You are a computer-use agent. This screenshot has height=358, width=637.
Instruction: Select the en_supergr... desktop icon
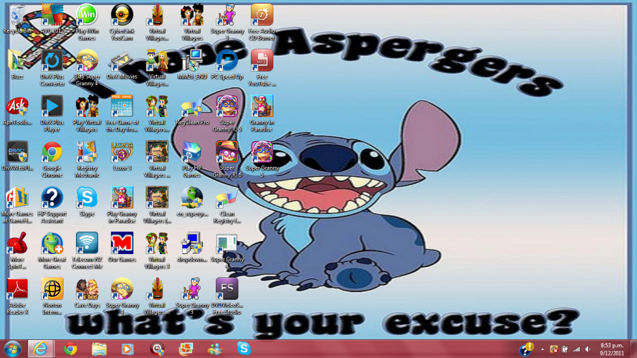coord(192,202)
